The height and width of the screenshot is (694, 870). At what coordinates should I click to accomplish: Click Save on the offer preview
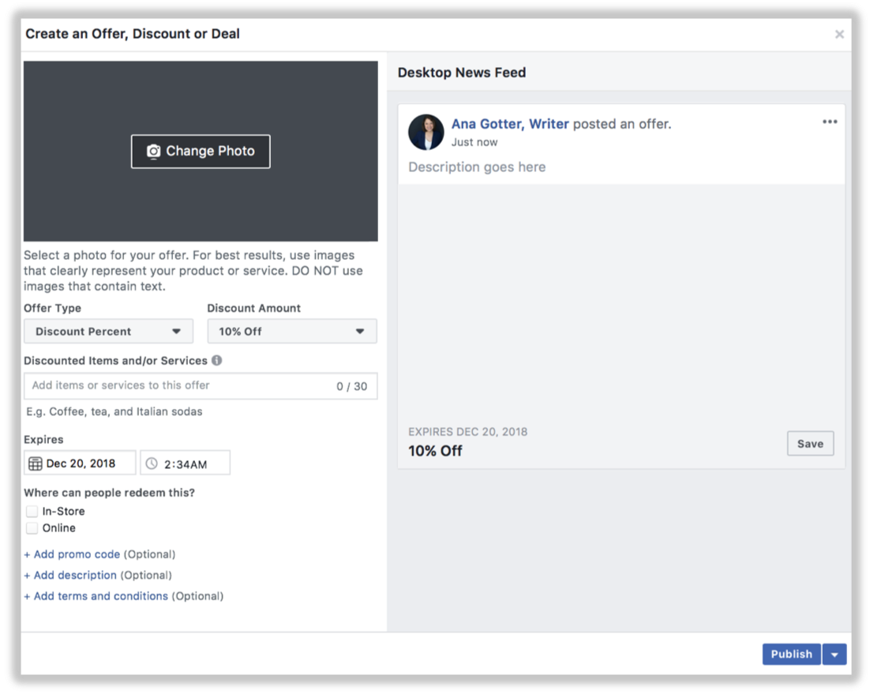810,443
